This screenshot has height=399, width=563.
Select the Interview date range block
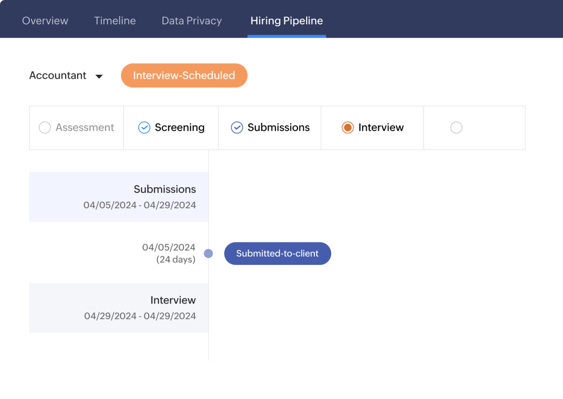[x=119, y=308]
